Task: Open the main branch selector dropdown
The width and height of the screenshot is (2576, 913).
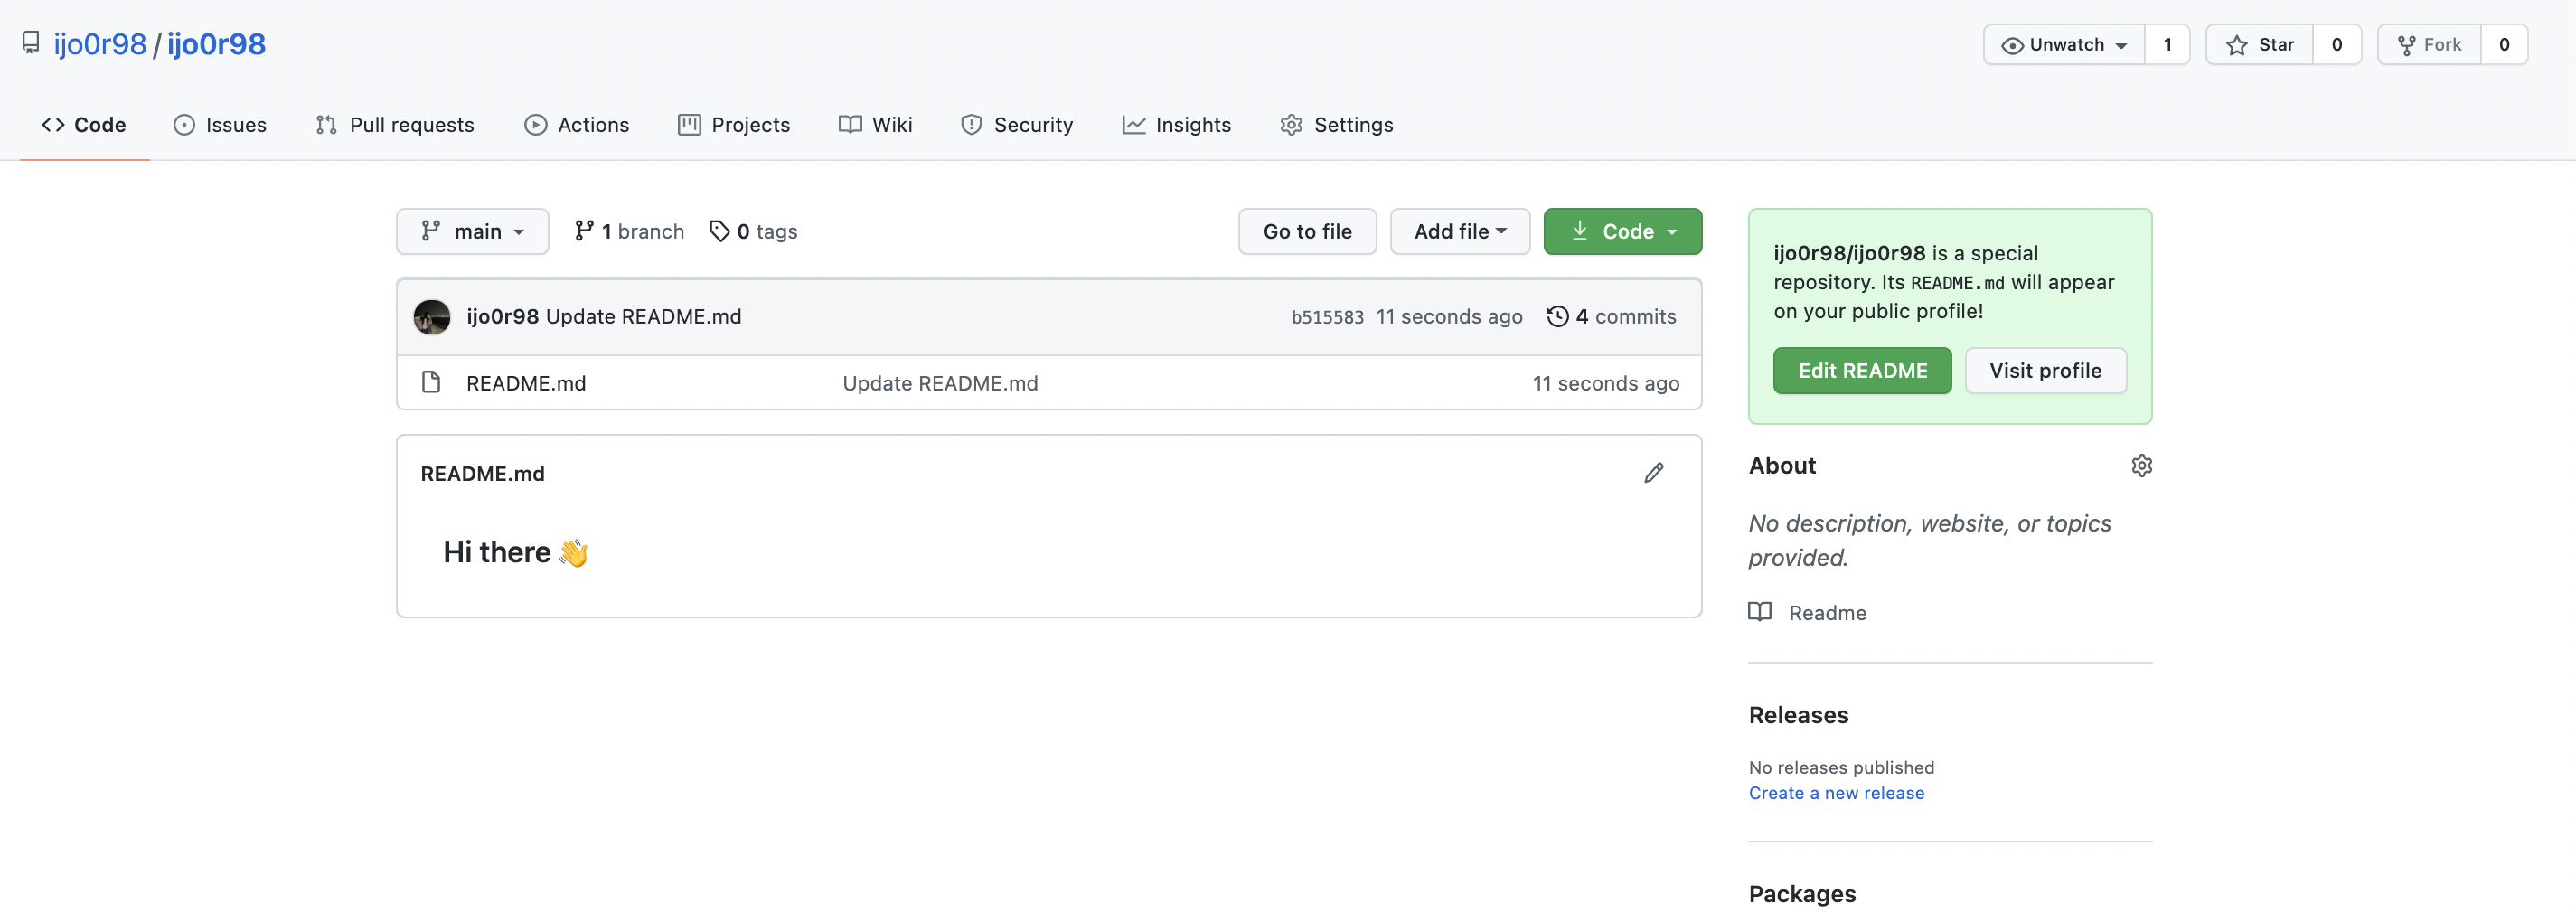Action: (472, 232)
